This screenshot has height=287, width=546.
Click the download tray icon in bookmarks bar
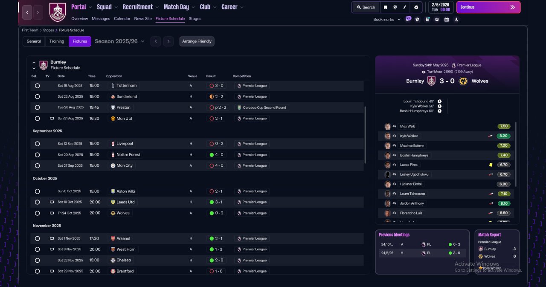click(x=456, y=20)
